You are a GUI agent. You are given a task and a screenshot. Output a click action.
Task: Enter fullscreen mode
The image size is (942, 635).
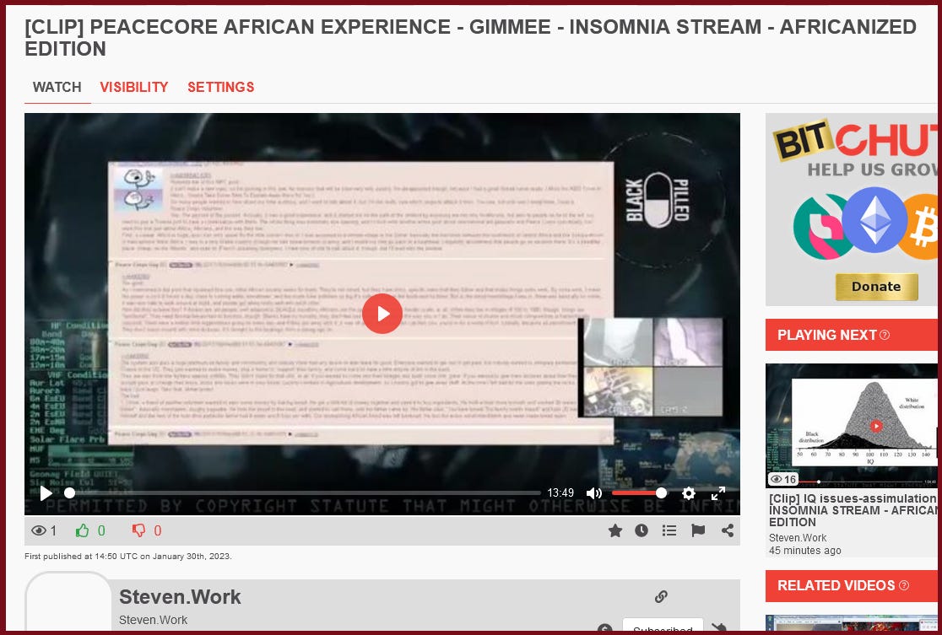(718, 493)
